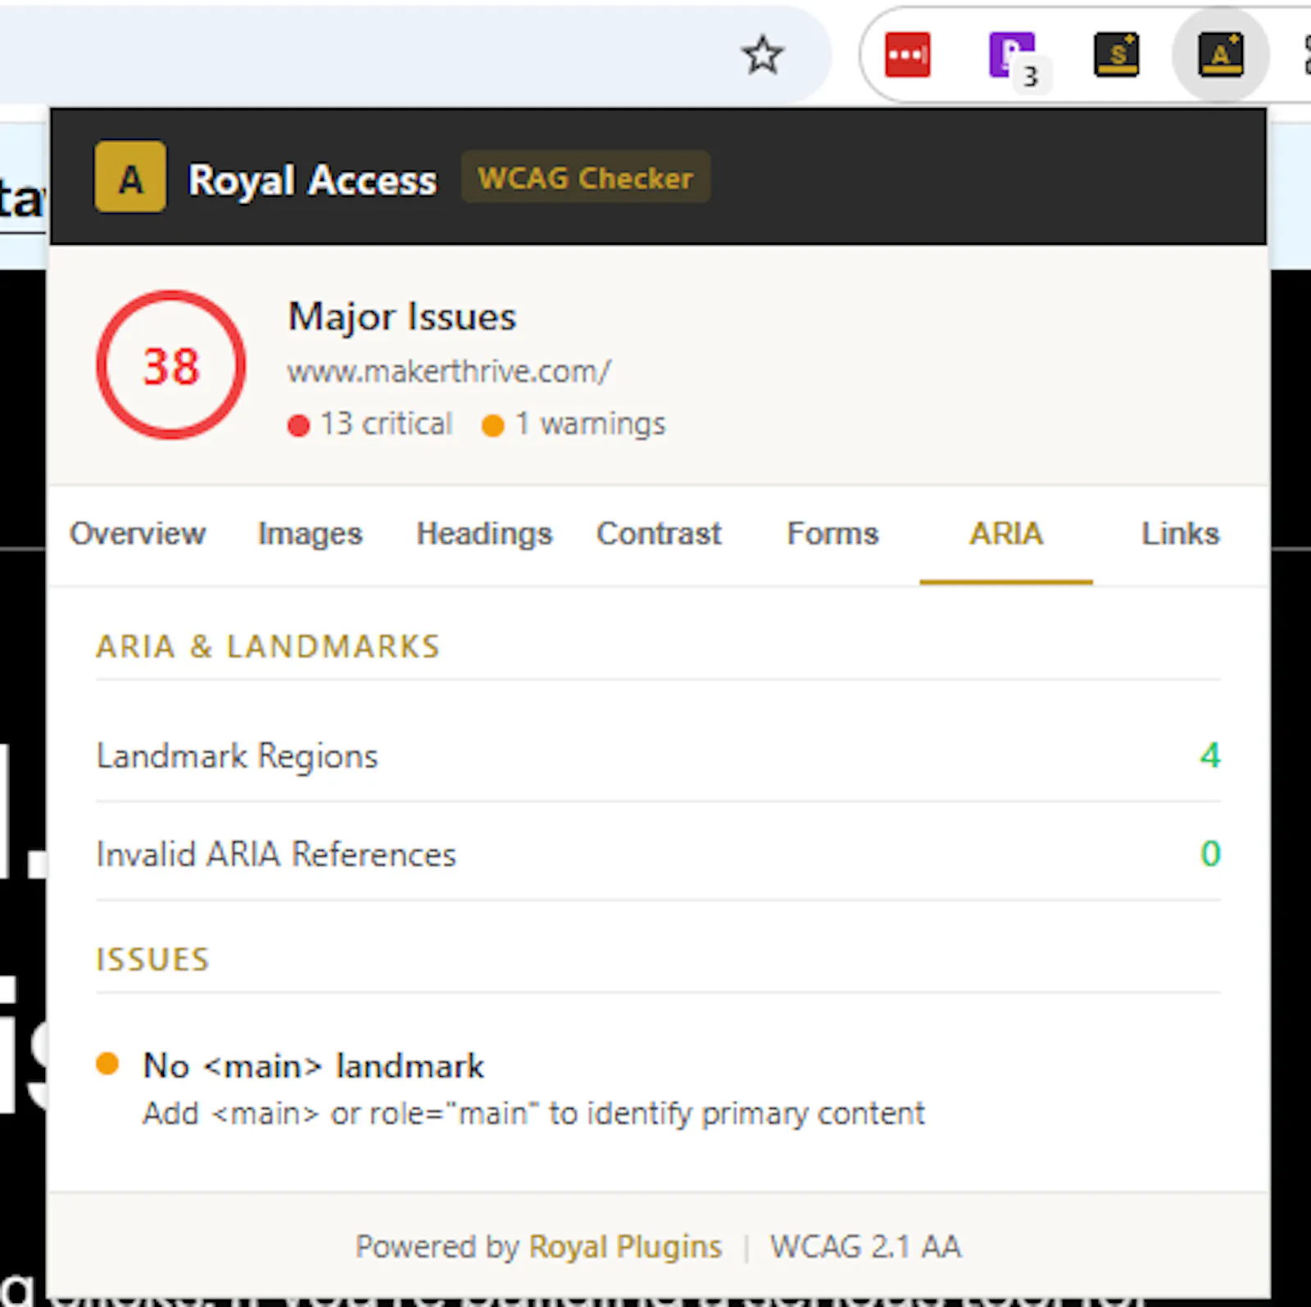Click the www.makerthrive.com/ URL text
The height and width of the screenshot is (1307, 1311).
pyautogui.click(x=449, y=372)
